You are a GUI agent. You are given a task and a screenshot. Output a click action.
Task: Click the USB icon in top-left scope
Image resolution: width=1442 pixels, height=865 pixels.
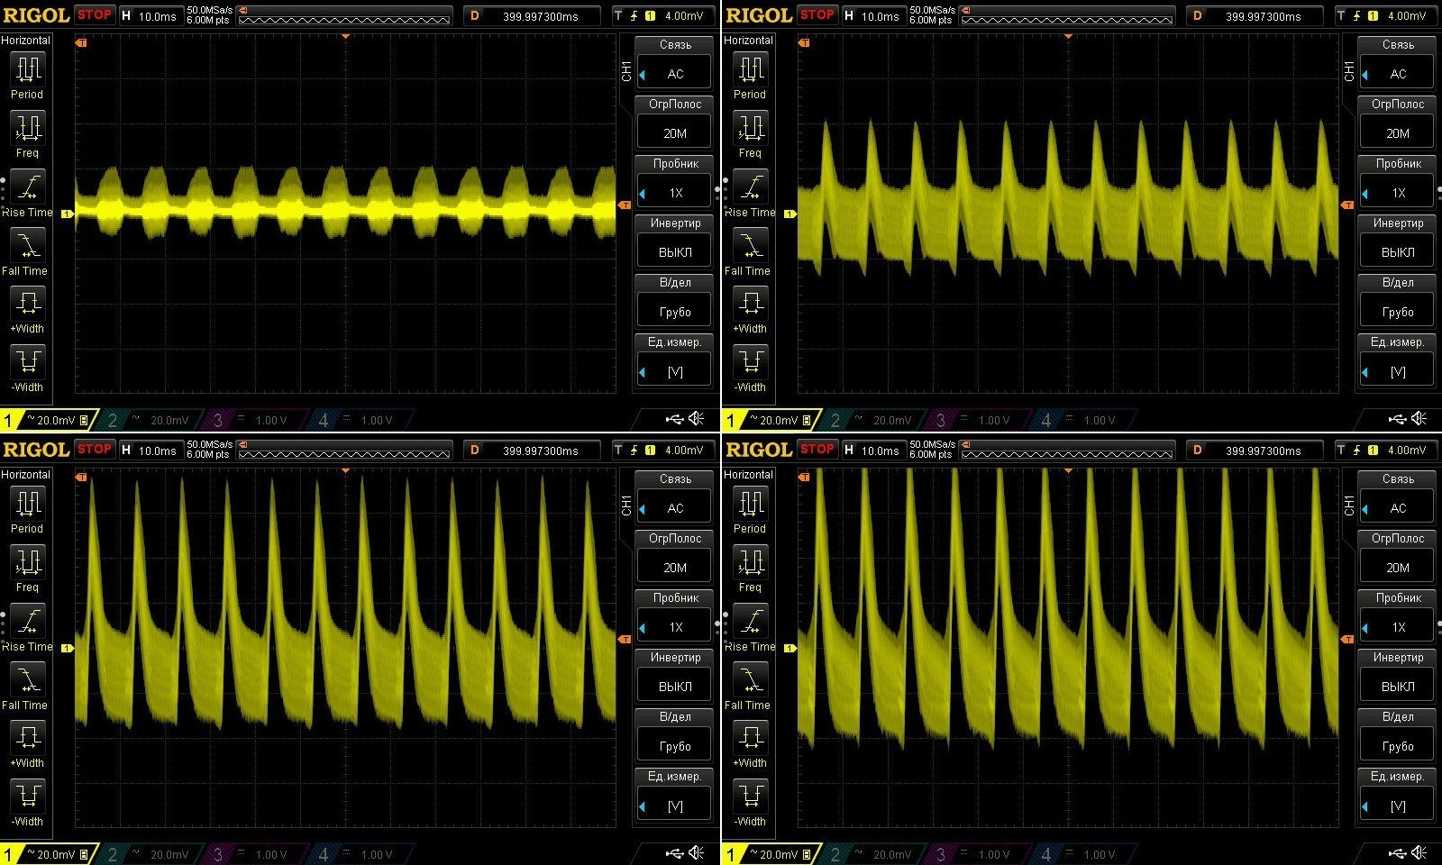(674, 419)
